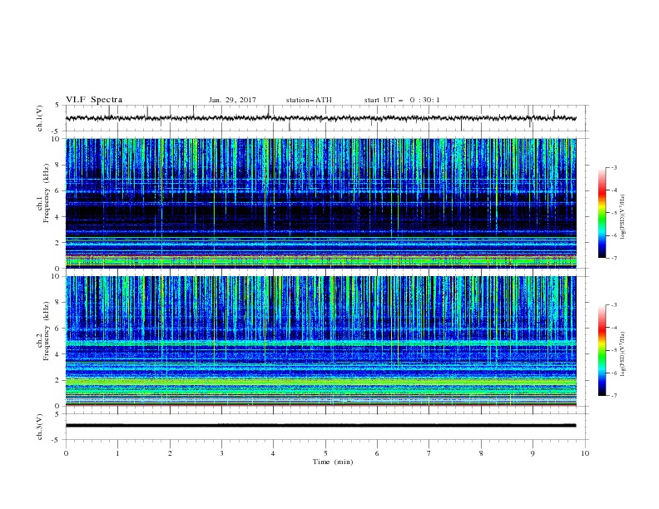Click the ch.2 PSD color scale bar

tap(602, 350)
